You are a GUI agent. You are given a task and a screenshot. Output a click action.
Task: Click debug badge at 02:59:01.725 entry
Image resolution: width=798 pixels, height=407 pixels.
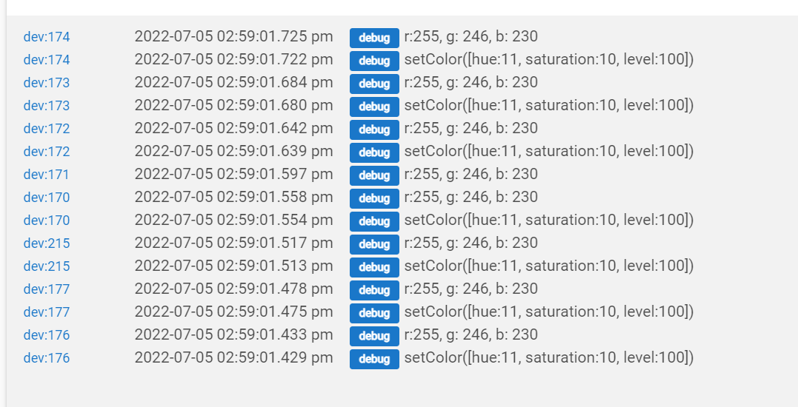pyautogui.click(x=374, y=38)
